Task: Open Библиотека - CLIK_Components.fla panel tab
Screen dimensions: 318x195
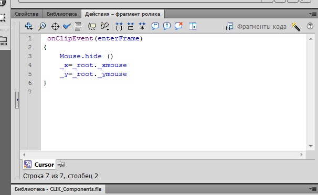Action: point(58,189)
